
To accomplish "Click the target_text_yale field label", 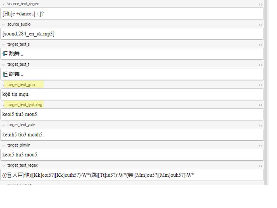I will pyautogui.click(x=21, y=125).
